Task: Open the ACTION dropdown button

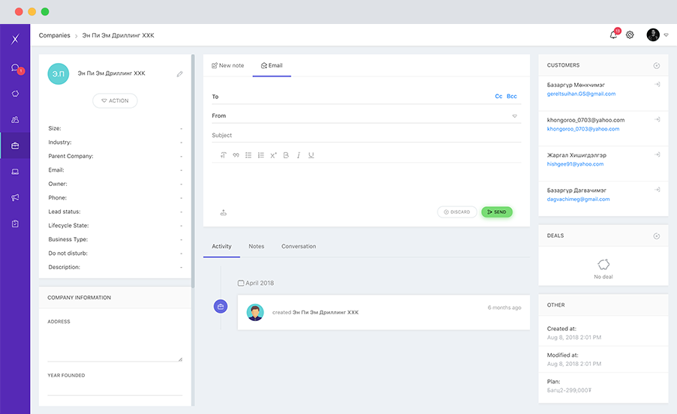Action: [x=115, y=100]
